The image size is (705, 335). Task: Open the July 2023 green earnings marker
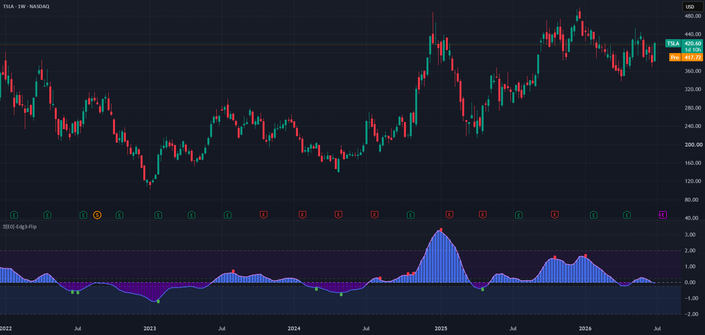tap(228, 215)
